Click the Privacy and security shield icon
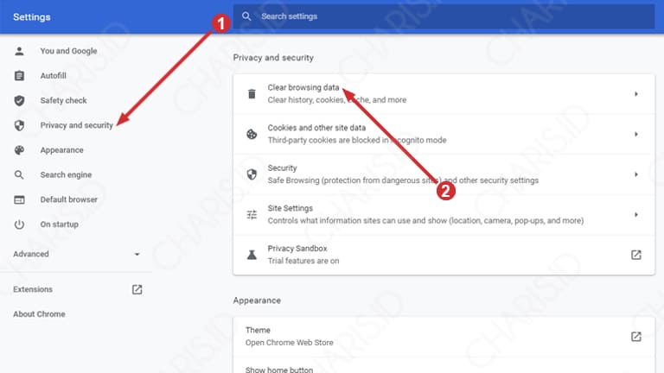The image size is (664, 373). pyautogui.click(x=19, y=125)
